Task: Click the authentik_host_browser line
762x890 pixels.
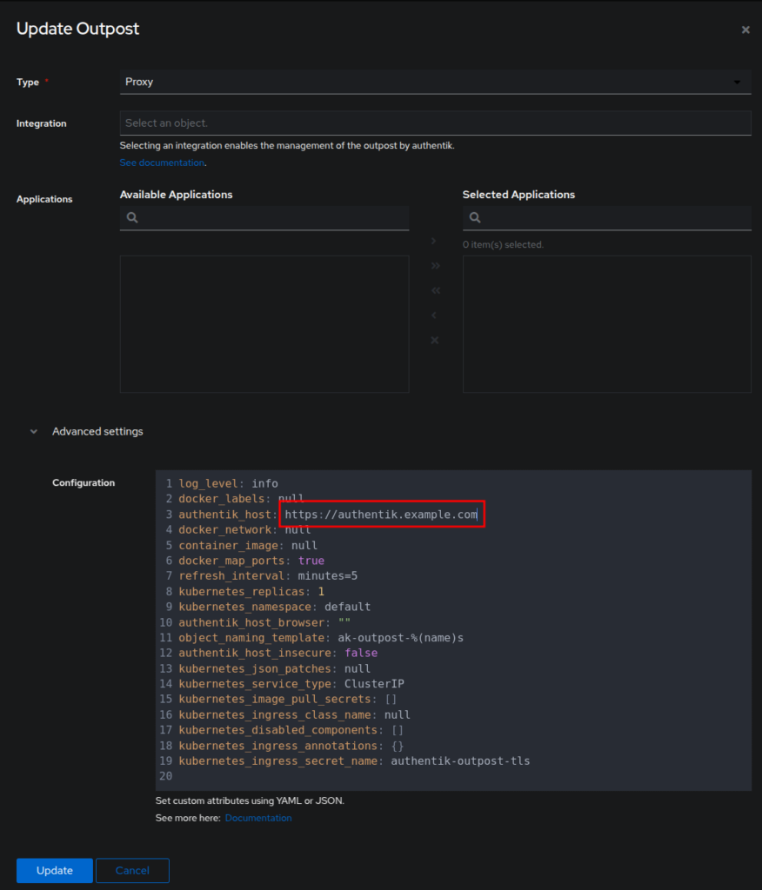Action: (x=264, y=622)
